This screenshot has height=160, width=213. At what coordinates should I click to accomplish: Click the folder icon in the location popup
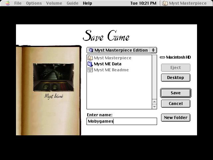pyautogui.click(x=91, y=50)
